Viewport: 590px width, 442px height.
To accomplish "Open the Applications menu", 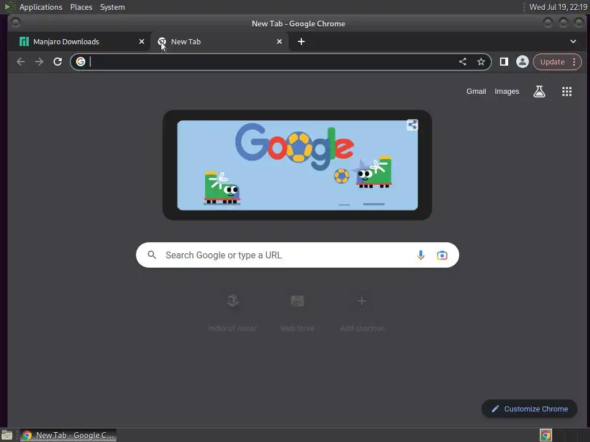I will pyautogui.click(x=41, y=7).
